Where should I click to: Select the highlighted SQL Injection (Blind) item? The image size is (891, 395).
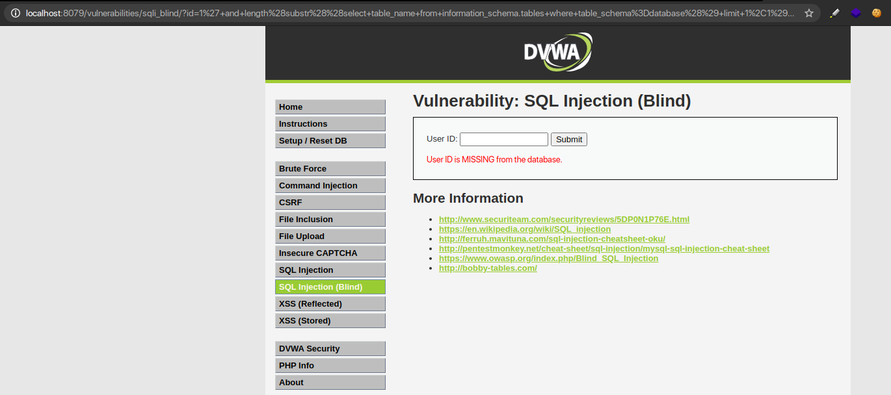pos(330,287)
